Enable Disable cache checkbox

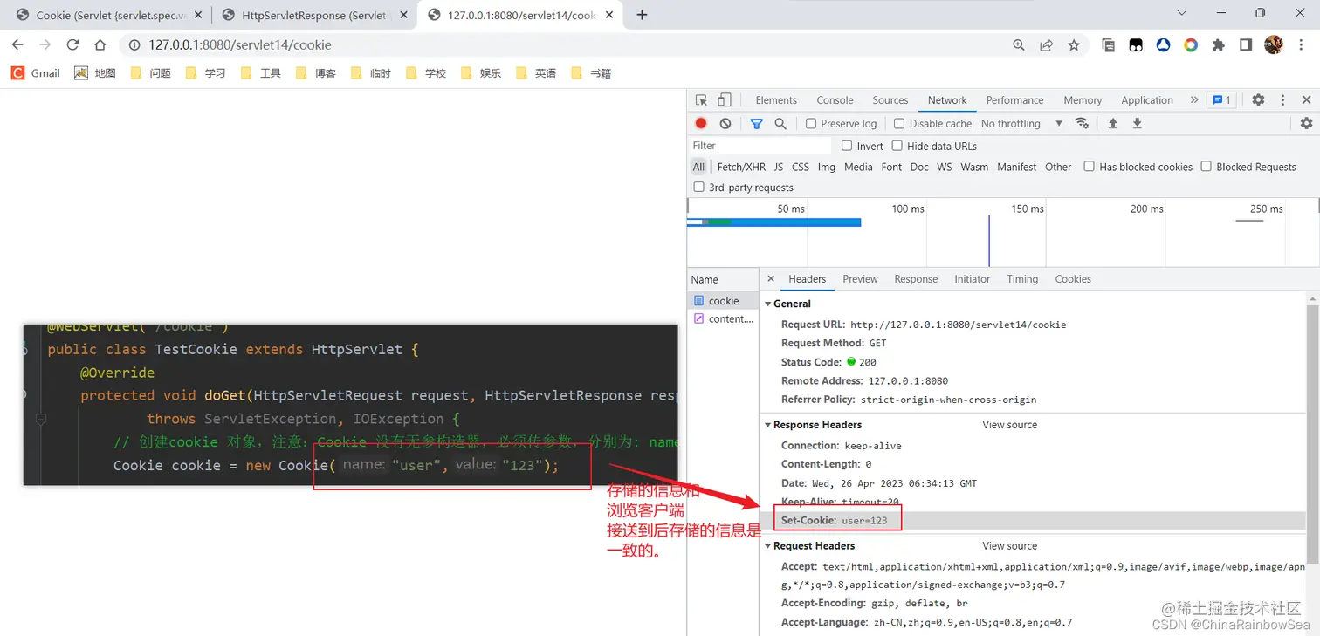[x=899, y=124]
